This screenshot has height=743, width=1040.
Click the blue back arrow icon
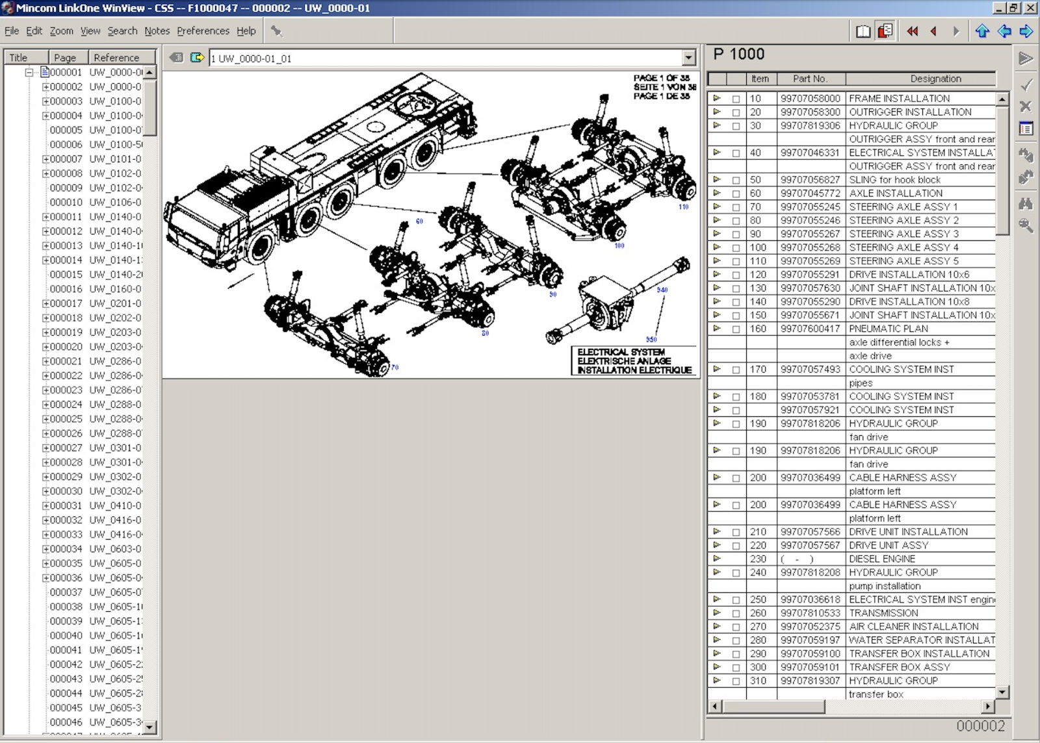(1004, 31)
